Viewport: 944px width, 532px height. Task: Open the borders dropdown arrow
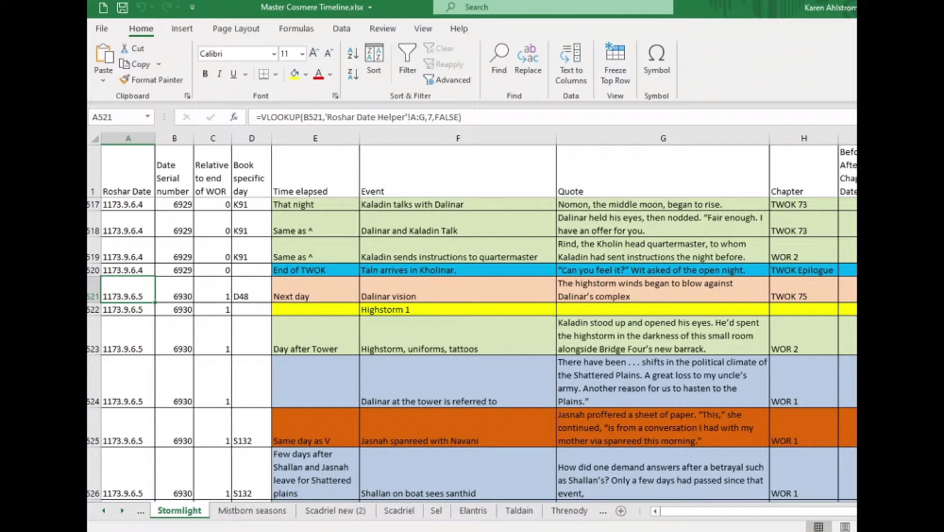(x=276, y=74)
